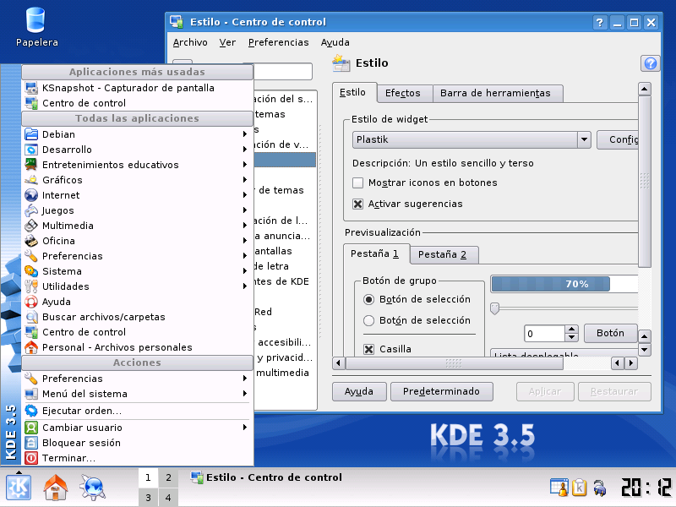Image resolution: width=676 pixels, height=507 pixels.
Task: Select Bloquear sesión in the menu
Action: 81,443
